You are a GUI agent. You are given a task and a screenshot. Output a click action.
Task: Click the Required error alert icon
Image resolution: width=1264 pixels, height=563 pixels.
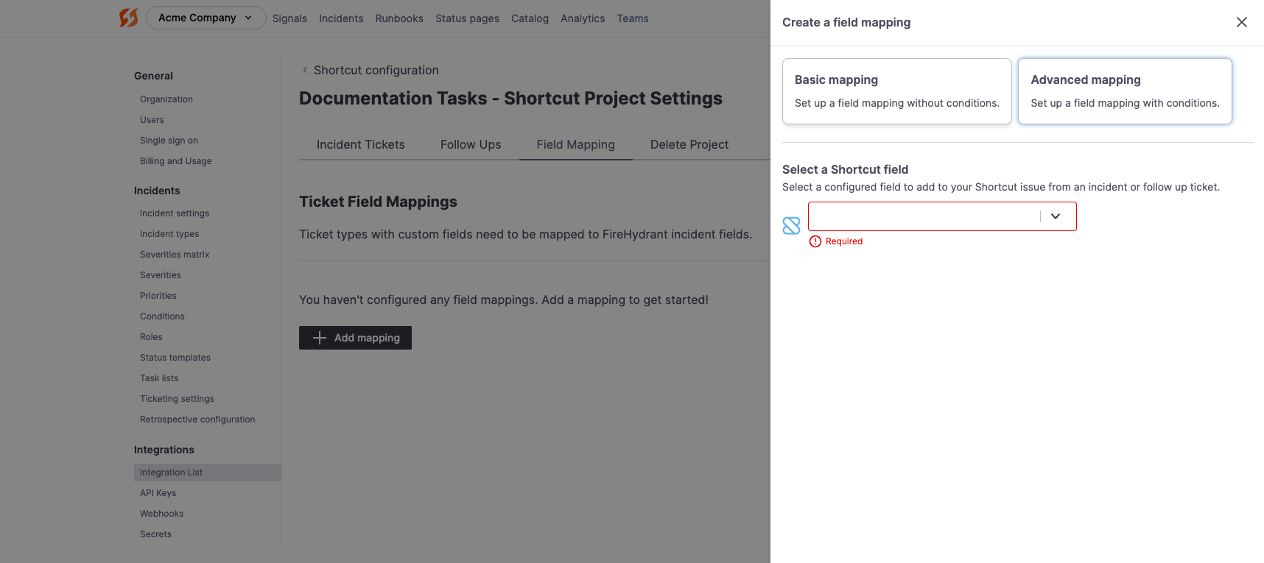[x=815, y=241]
